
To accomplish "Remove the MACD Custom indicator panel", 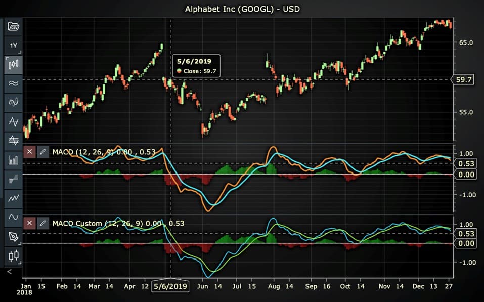I will tap(29, 223).
